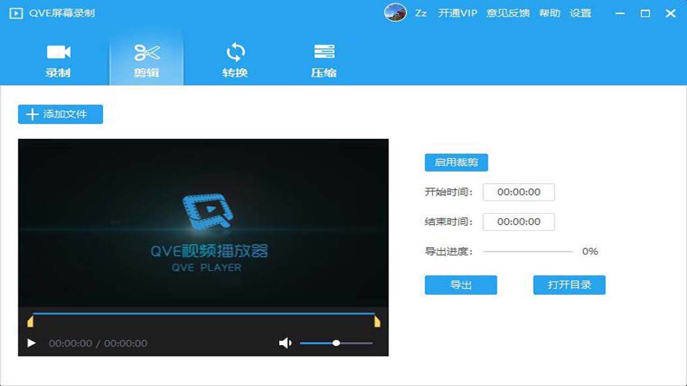Click the speaker volume icon in player

pyautogui.click(x=286, y=343)
